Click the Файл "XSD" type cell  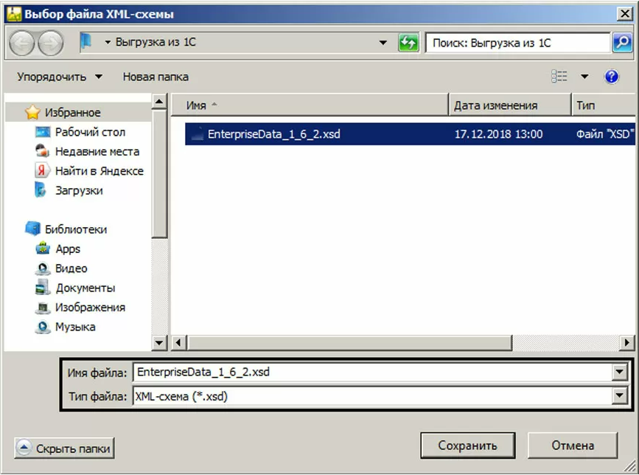click(x=605, y=134)
